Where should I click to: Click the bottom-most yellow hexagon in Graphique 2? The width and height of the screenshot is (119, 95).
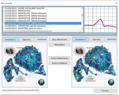(77, 78)
